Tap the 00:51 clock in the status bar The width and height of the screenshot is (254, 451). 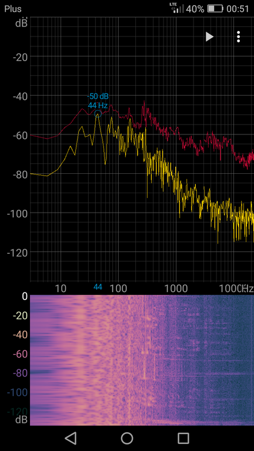click(238, 9)
